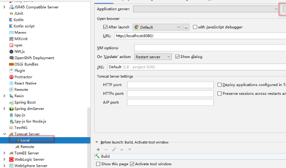Click the AJP port field
The width and height of the screenshot is (286, 168).
pos(170,102)
